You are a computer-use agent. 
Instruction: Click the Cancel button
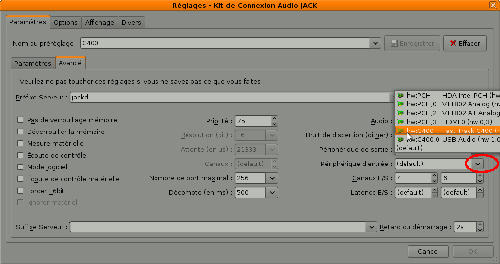pos(428,252)
